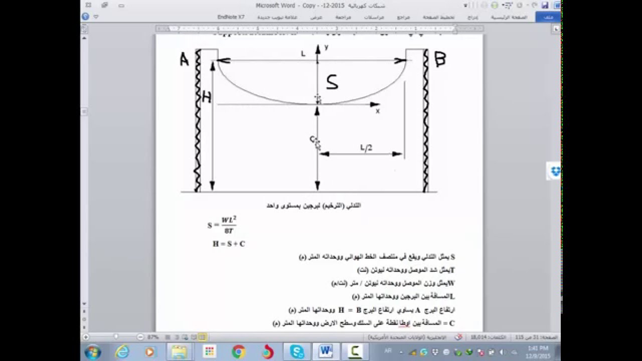The height and width of the screenshot is (361, 642).
Task: Expand the collapsed ribbon with the arrow
Action: (95, 17)
